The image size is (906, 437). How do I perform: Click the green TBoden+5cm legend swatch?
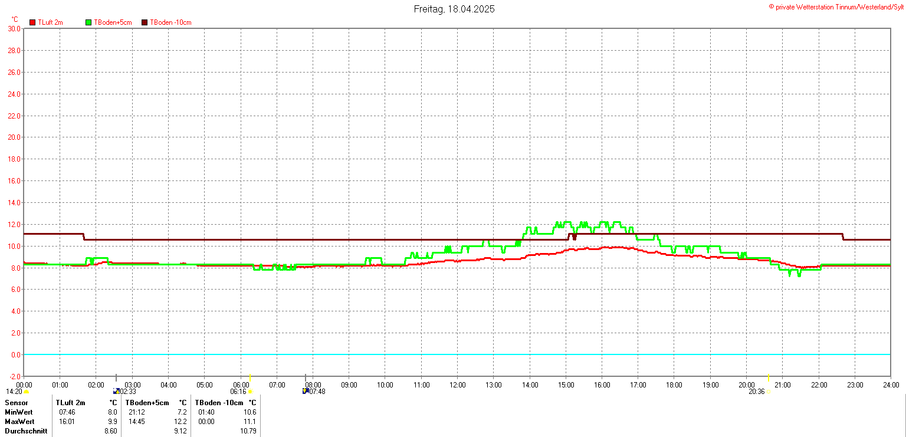point(88,22)
